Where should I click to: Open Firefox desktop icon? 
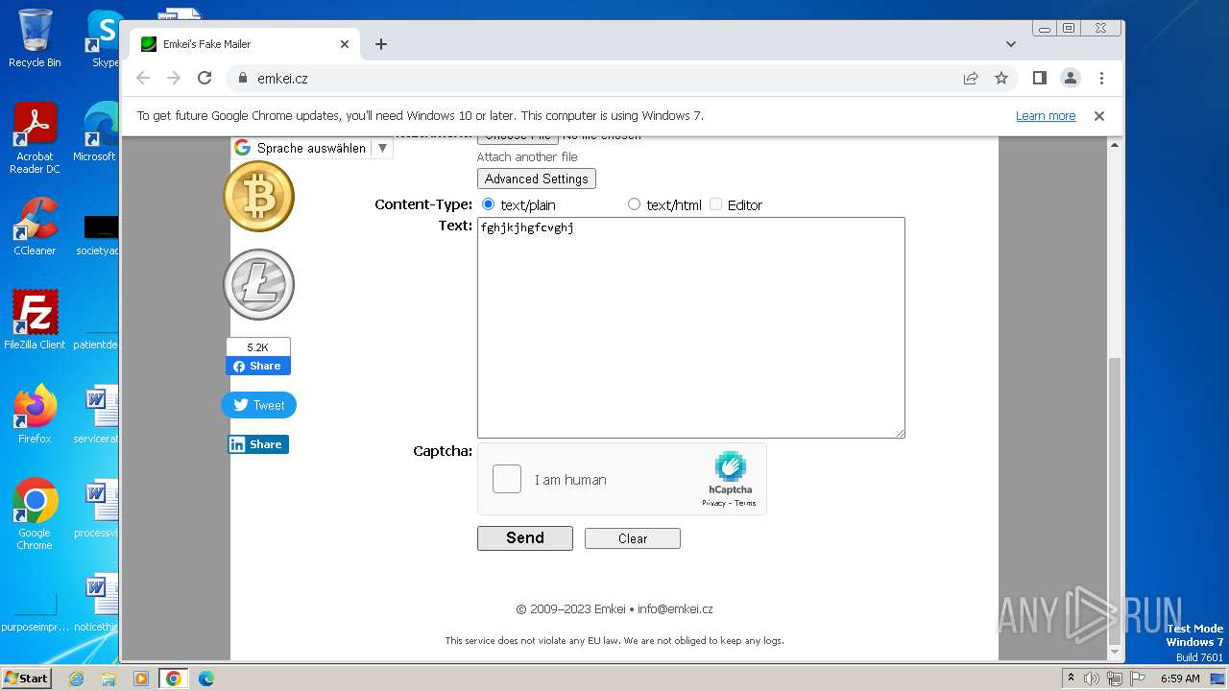(35, 414)
